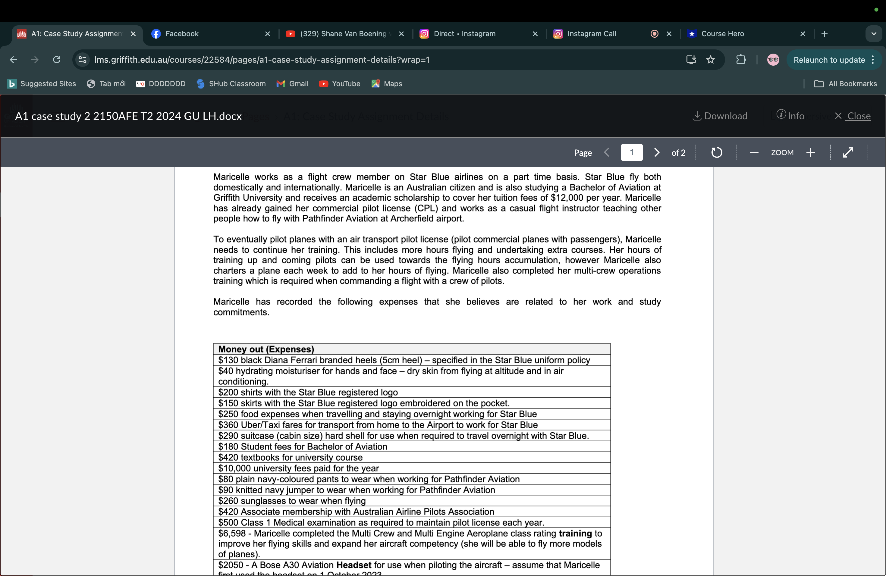Switch to the Facebook tab

[182, 33]
